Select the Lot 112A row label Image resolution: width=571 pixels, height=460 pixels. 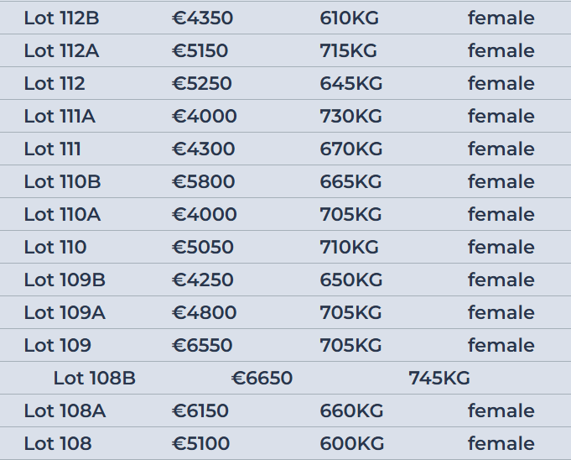point(61,50)
